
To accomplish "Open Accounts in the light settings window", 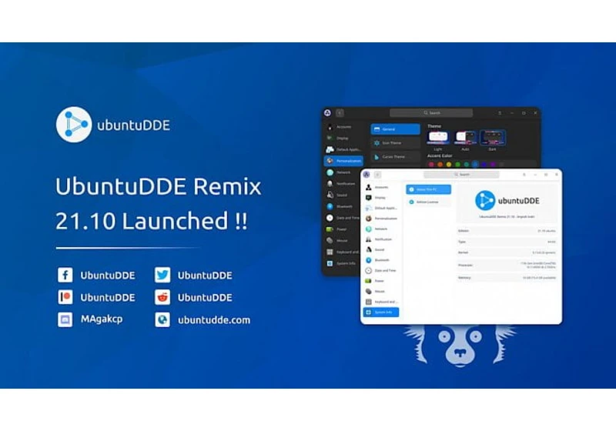I will pyautogui.click(x=381, y=187).
